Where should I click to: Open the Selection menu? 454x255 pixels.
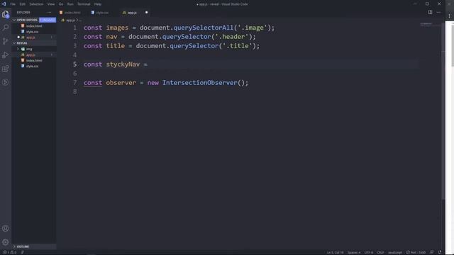coord(36,4)
